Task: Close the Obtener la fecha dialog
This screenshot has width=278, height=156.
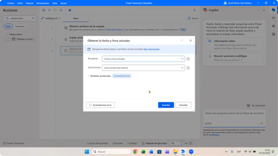Action: pyautogui.click(x=191, y=40)
